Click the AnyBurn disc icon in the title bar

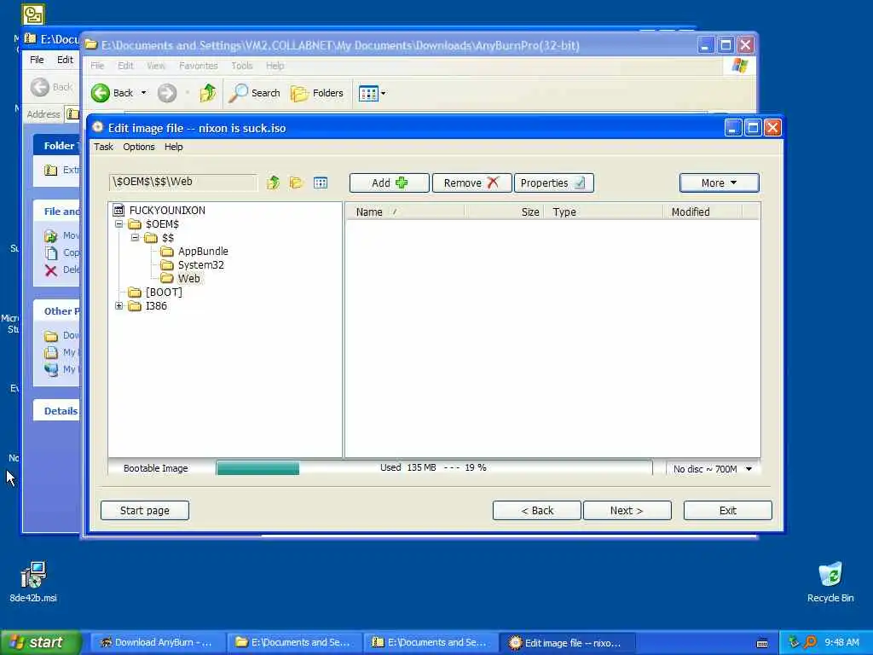pos(97,128)
